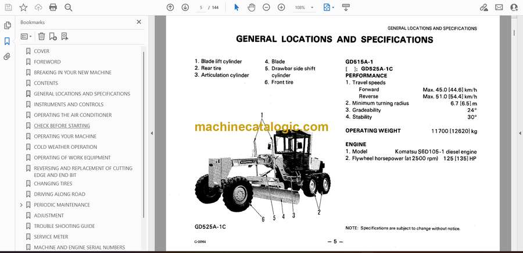The width and height of the screenshot is (523, 253).
Task: Open the COVER bookmark
Action: (x=41, y=51)
